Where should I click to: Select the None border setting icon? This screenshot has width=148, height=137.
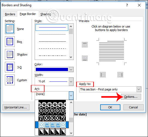click(10, 29)
